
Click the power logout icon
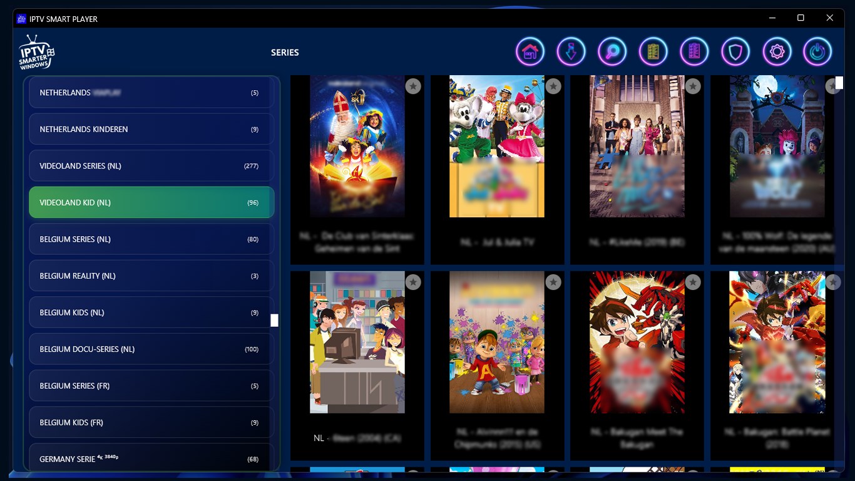(x=817, y=51)
